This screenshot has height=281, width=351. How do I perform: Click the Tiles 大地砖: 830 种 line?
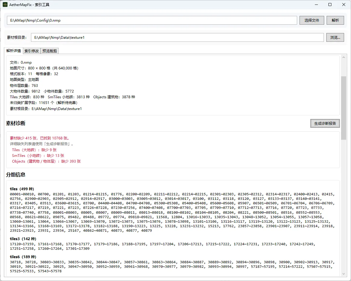click(73, 97)
